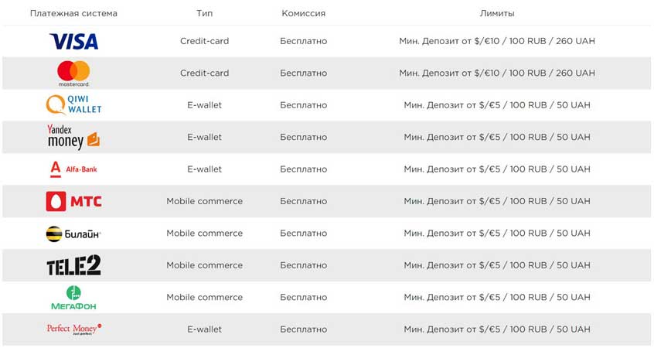Select the MegaFon logo

point(73,297)
